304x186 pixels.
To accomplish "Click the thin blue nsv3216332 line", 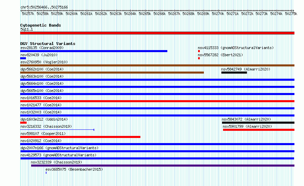I will [x=57, y=130].
